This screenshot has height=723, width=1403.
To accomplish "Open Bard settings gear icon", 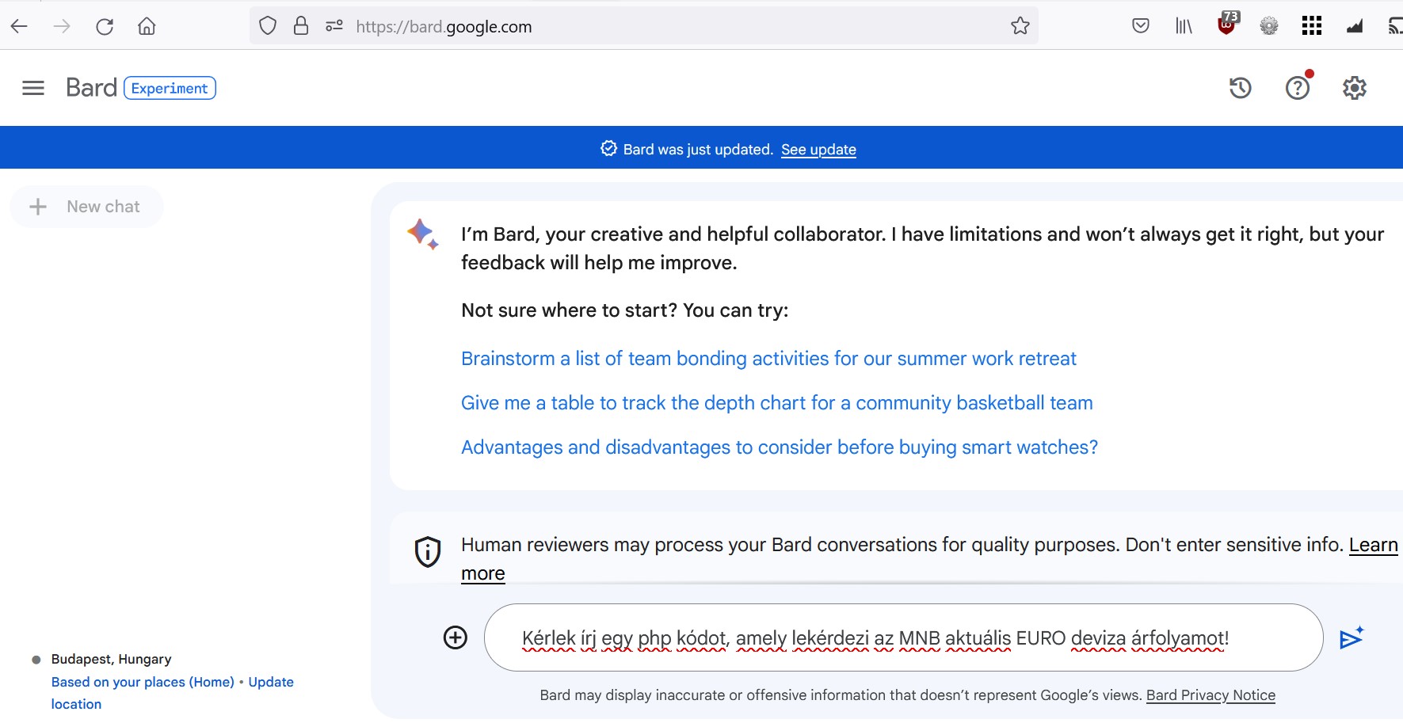I will [x=1355, y=88].
